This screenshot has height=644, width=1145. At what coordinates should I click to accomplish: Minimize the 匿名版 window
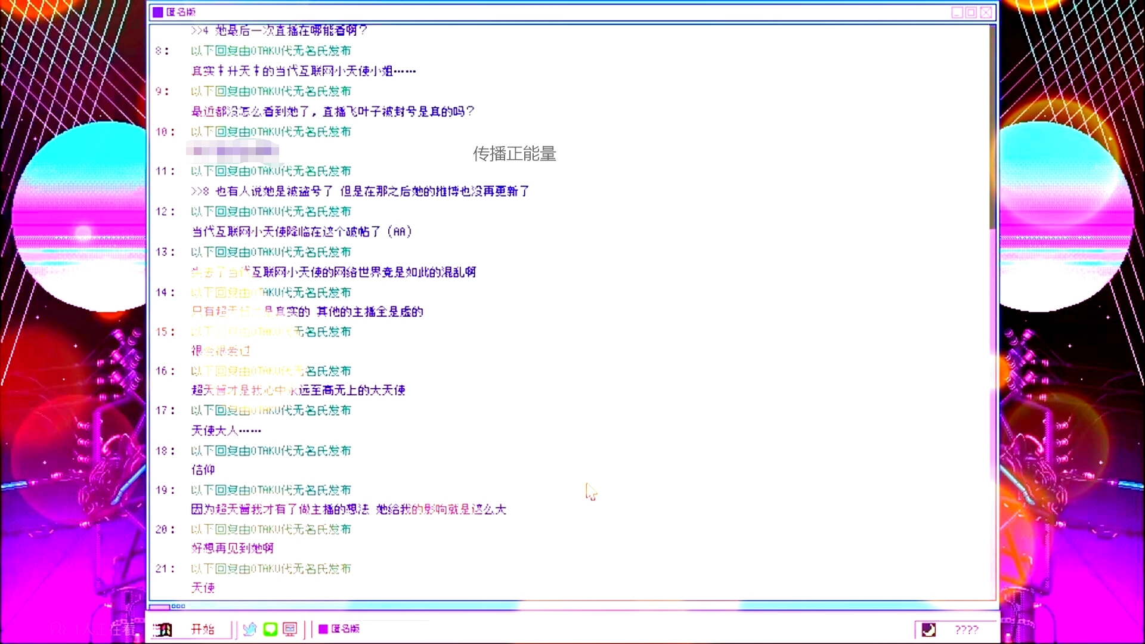pyautogui.click(x=957, y=13)
